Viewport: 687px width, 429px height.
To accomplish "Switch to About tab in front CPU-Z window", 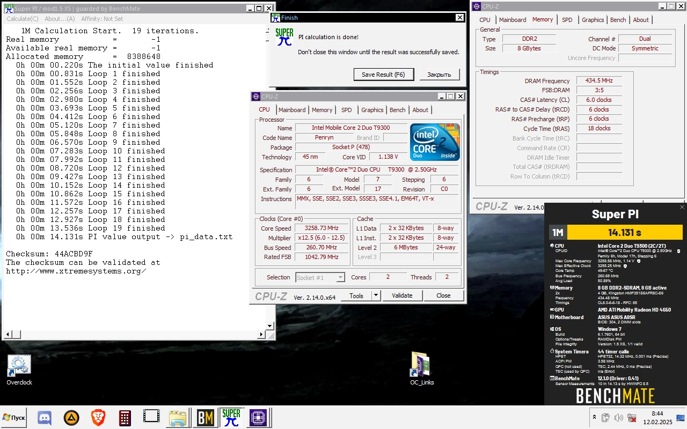I will 420,110.
